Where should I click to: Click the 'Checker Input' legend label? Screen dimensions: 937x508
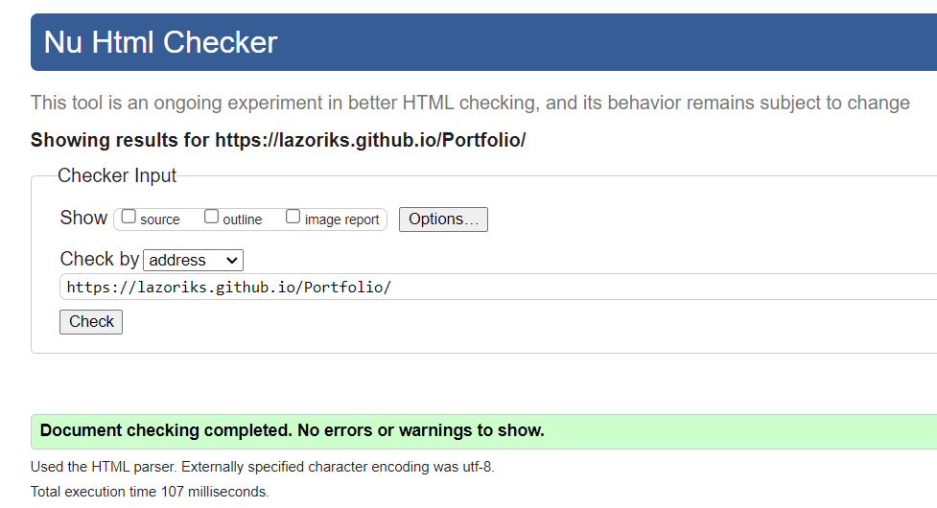click(x=117, y=175)
